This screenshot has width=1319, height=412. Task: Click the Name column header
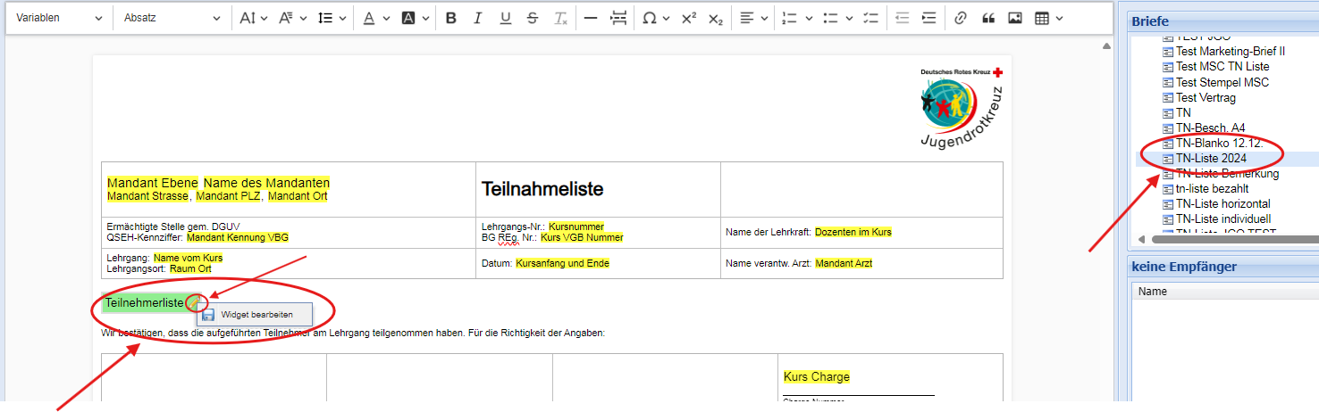1153,292
